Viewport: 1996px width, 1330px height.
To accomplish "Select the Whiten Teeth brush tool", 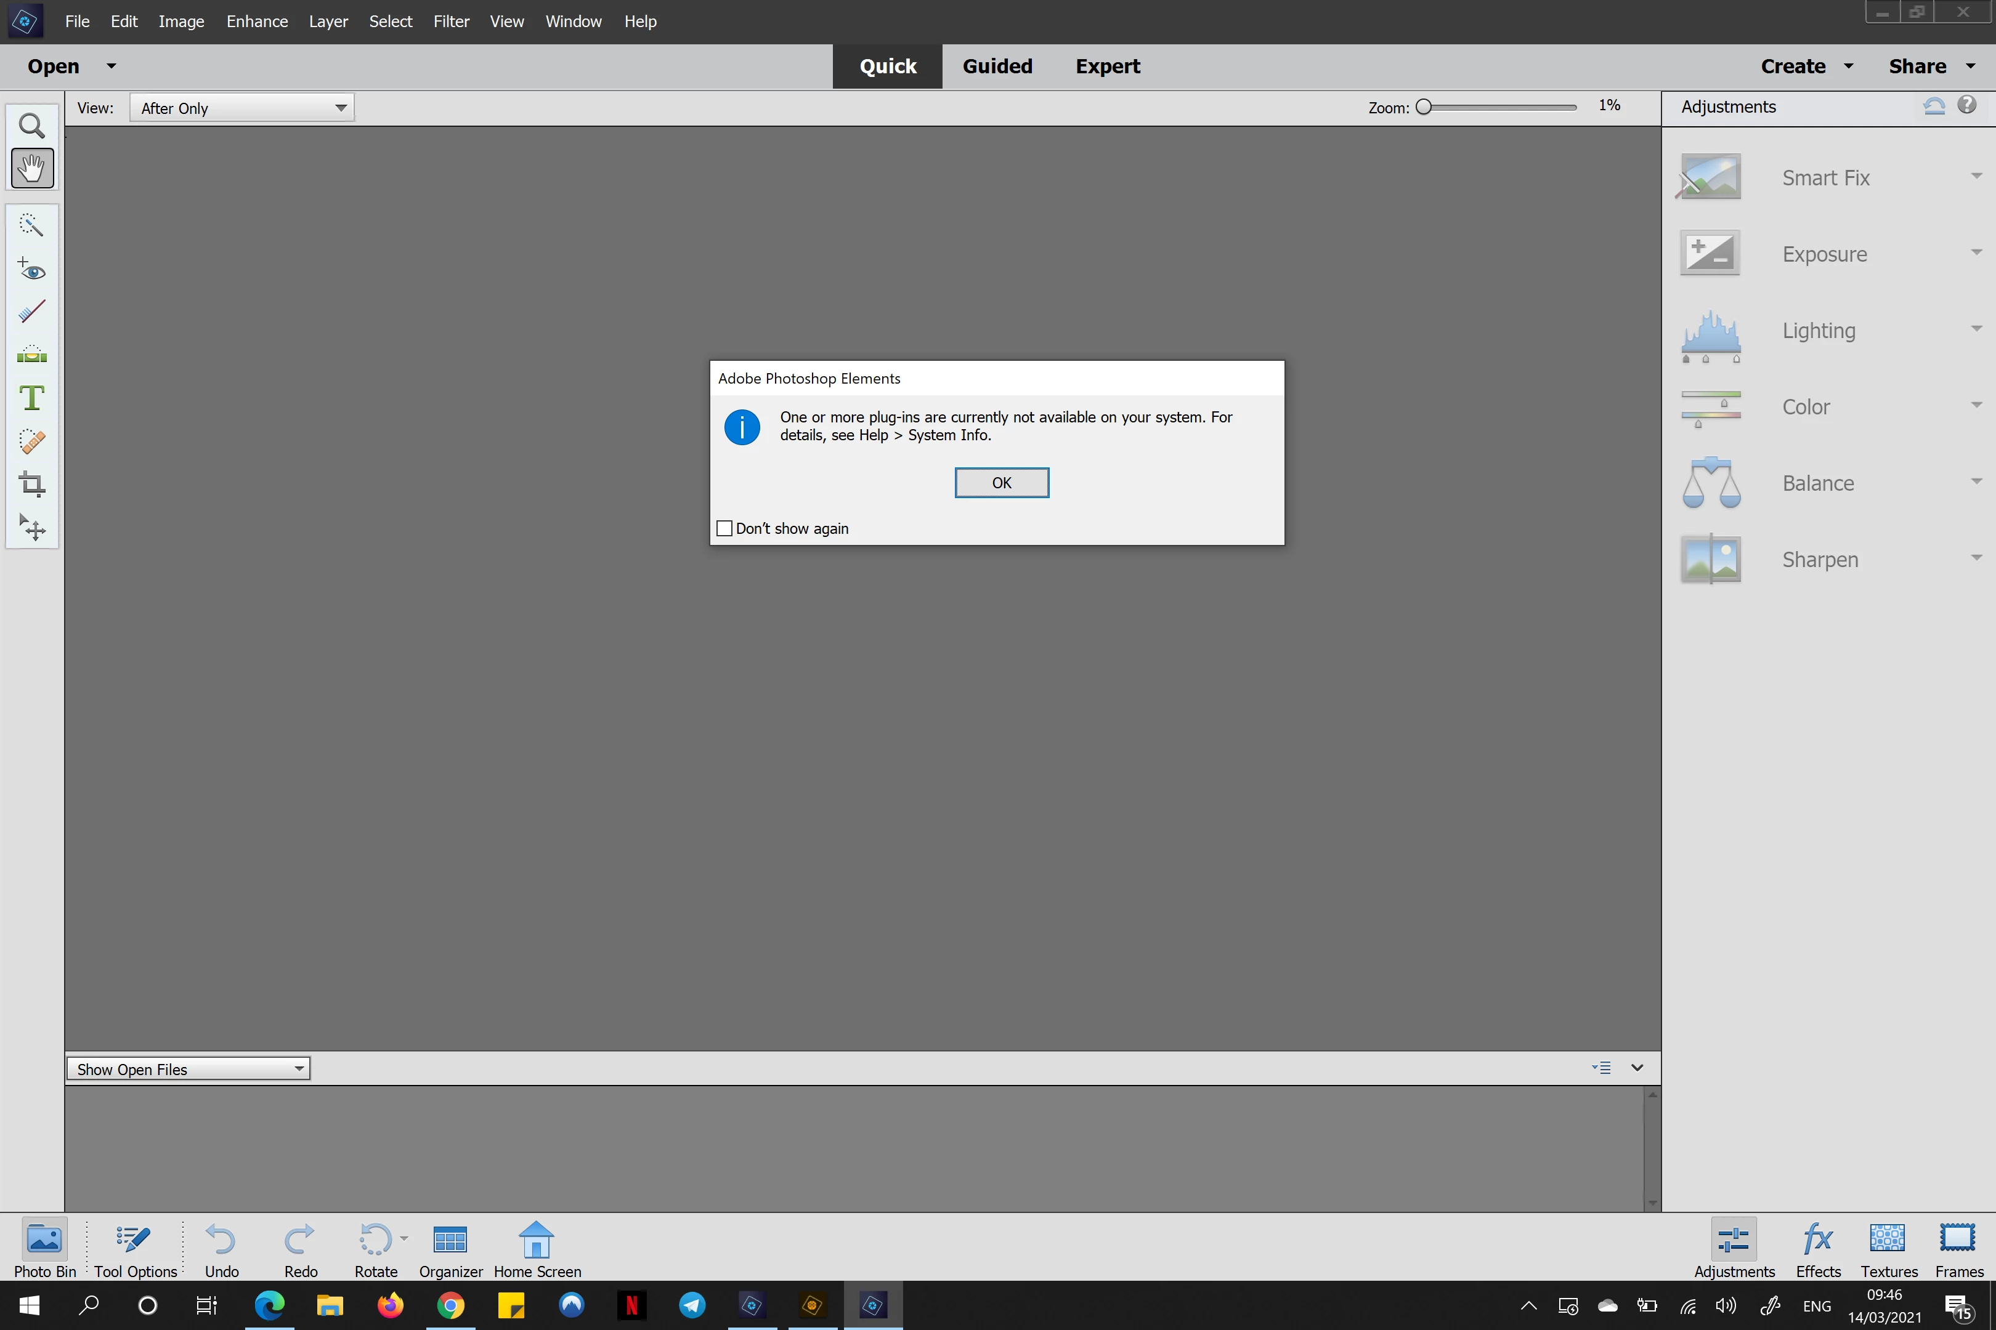I will (31, 312).
